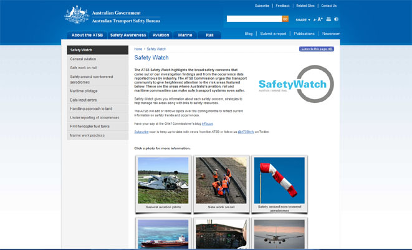Open the Subscribe link in the top bar
This screenshot has height=250, width=412.
[x=262, y=6]
